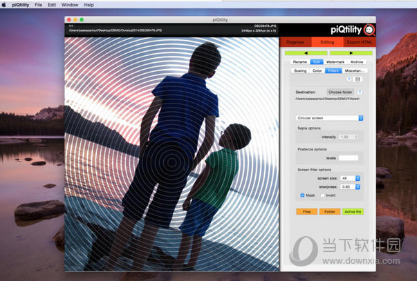Open the Help menu
The width and height of the screenshot is (417, 281).
pos(89,5)
